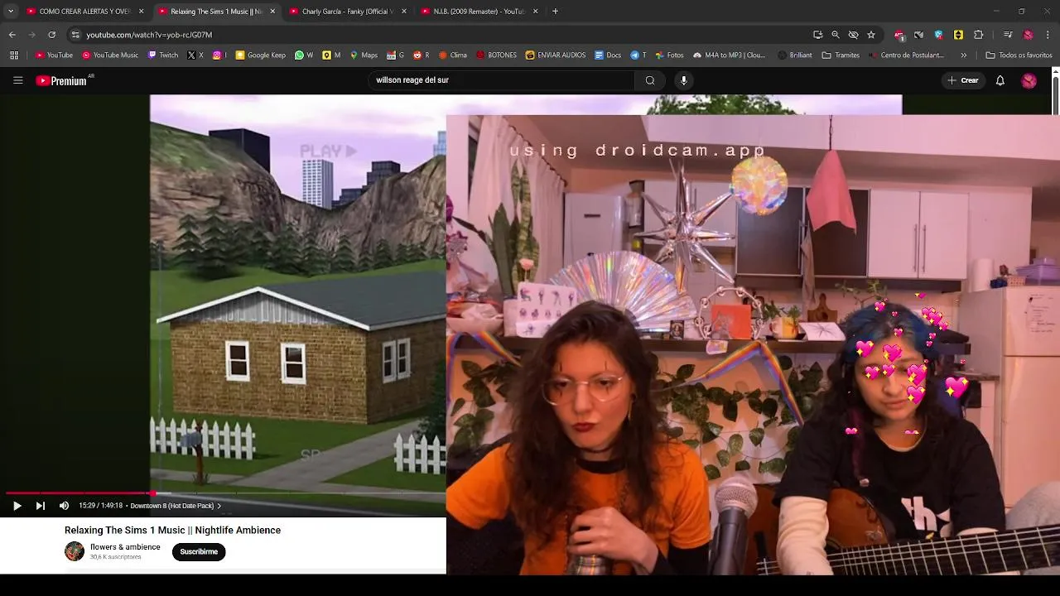Play the Sims music video
Viewport: 1060px width, 596px height.
pos(17,506)
